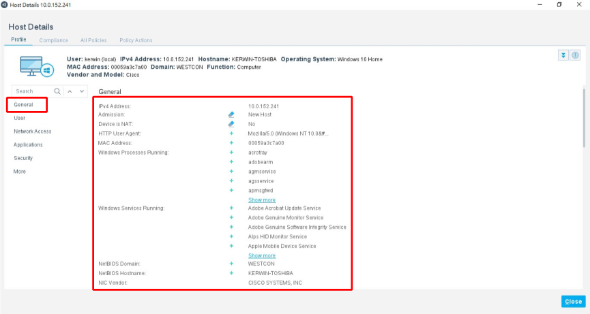The height and width of the screenshot is (314, 590).
Task: Click the plus icon beside agmservice process
Action: click(x=231, y=171)
